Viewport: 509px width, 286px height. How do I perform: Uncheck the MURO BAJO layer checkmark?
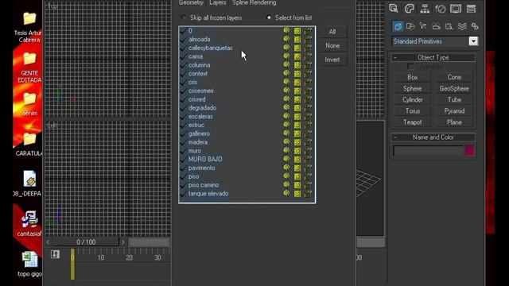pyautogui.click(x=183, y=159)
